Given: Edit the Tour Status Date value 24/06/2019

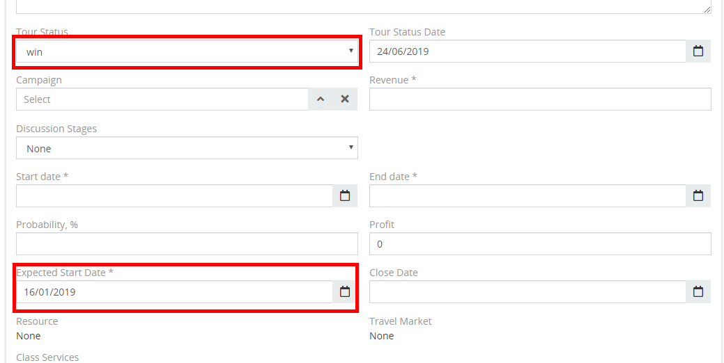Looking at the screenshot, I should click(x=527, y=51).
